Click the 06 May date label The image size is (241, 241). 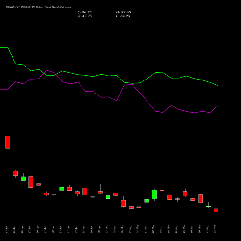click(122, 229)
